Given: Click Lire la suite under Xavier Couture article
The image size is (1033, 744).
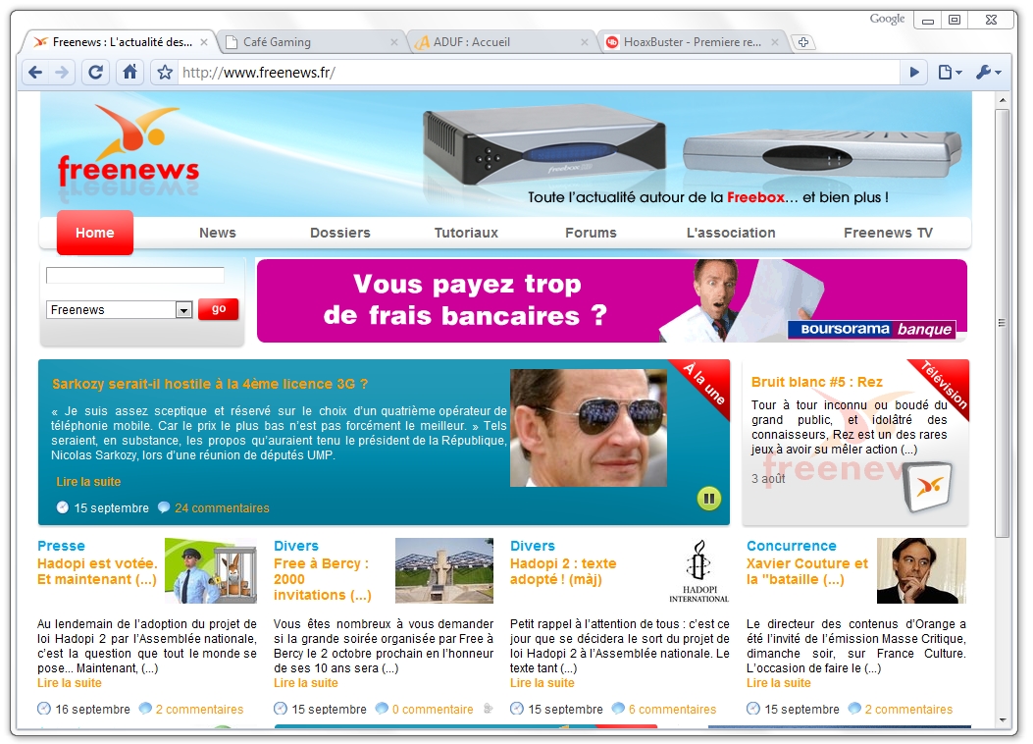Looking at the screenshot, I should (x=779, y=683).
